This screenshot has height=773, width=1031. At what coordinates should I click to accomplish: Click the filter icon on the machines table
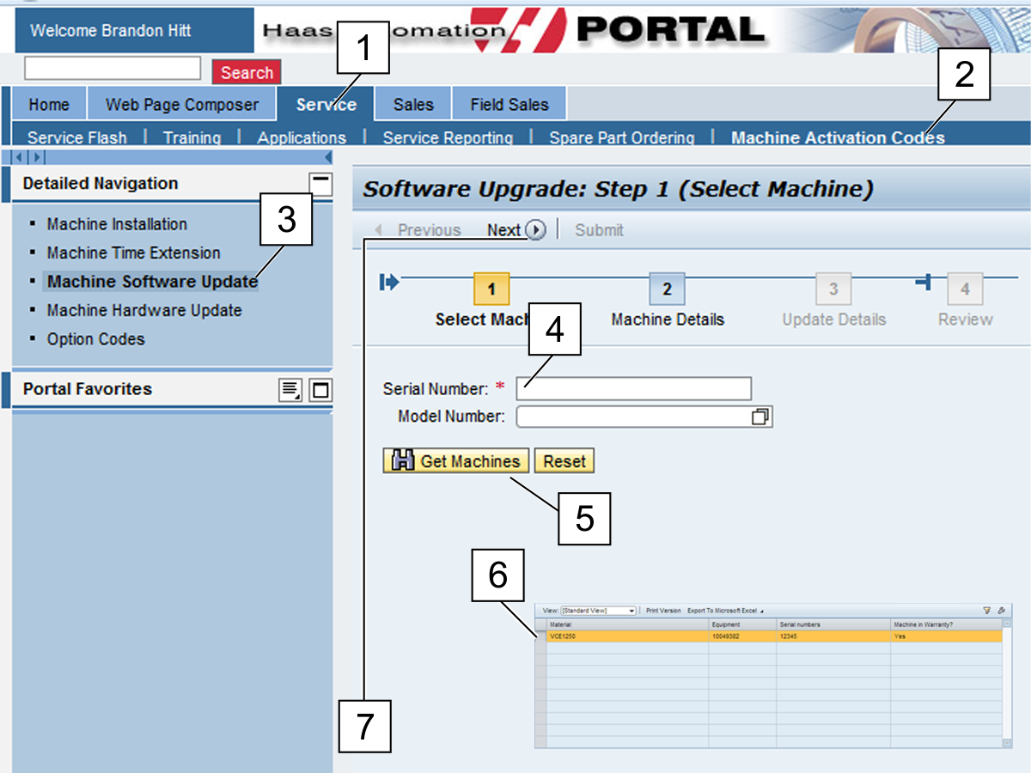(x=987, y=611)
